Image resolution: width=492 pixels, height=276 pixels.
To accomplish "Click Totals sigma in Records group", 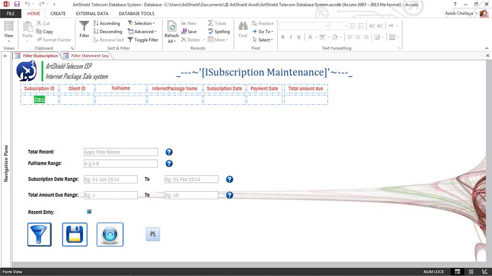I will click(217, 23).
